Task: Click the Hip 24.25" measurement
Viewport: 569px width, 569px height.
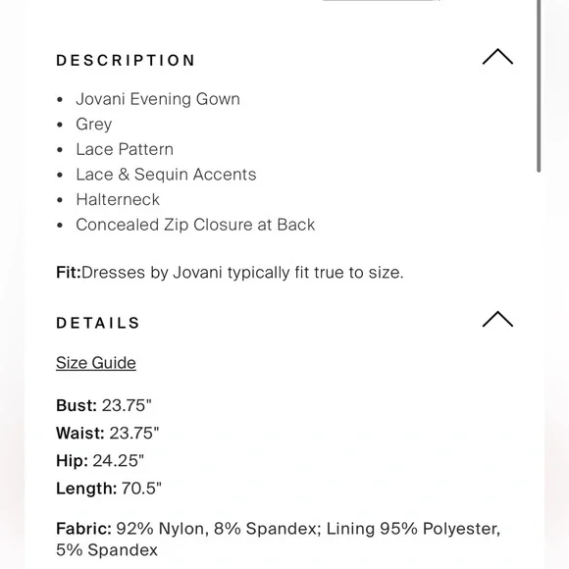Action: point(100,460)
